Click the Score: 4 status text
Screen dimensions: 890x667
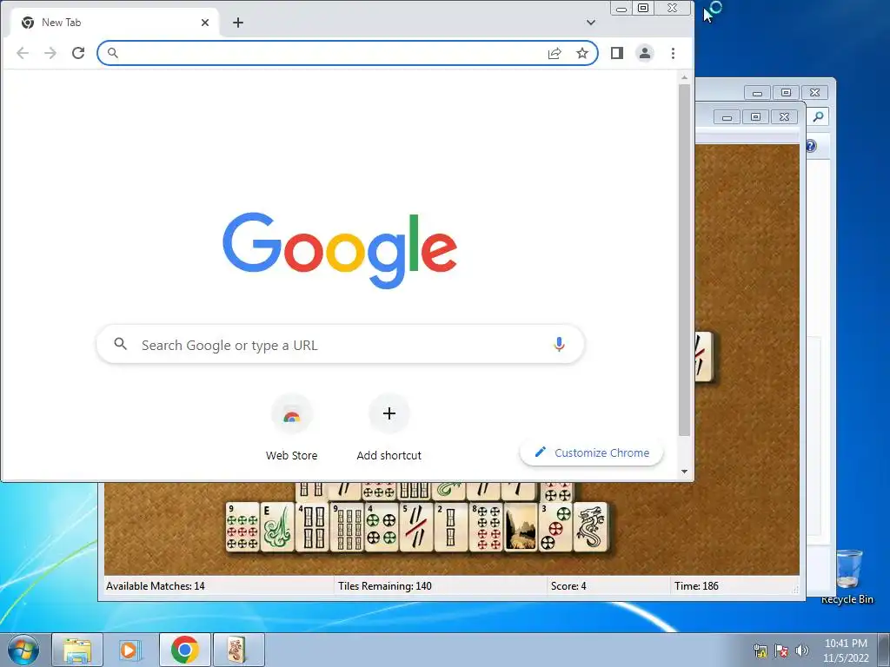coord(568,586)
